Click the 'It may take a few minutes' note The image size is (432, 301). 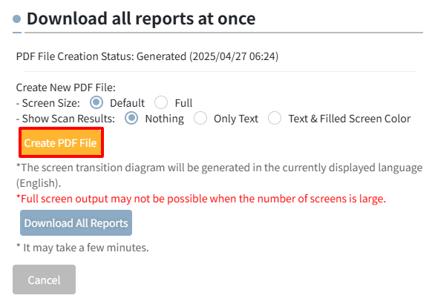coord(82,248)
